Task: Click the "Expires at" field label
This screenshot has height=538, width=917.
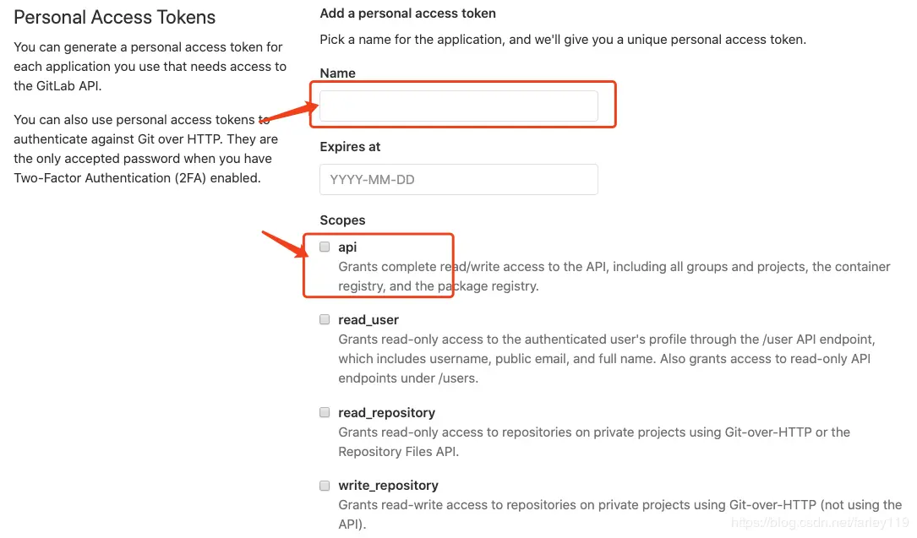Action: coord(350,147)
